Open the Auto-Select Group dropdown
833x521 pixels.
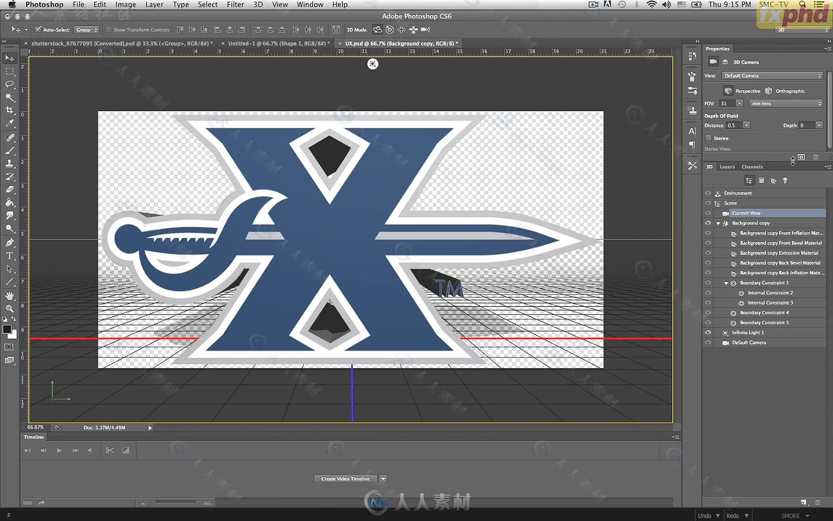pos(87,30)
